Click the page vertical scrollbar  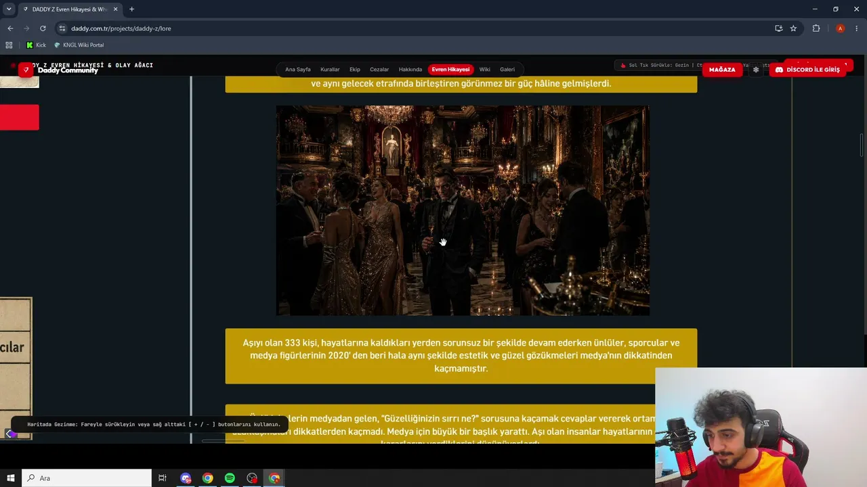[x=862, y=145]
